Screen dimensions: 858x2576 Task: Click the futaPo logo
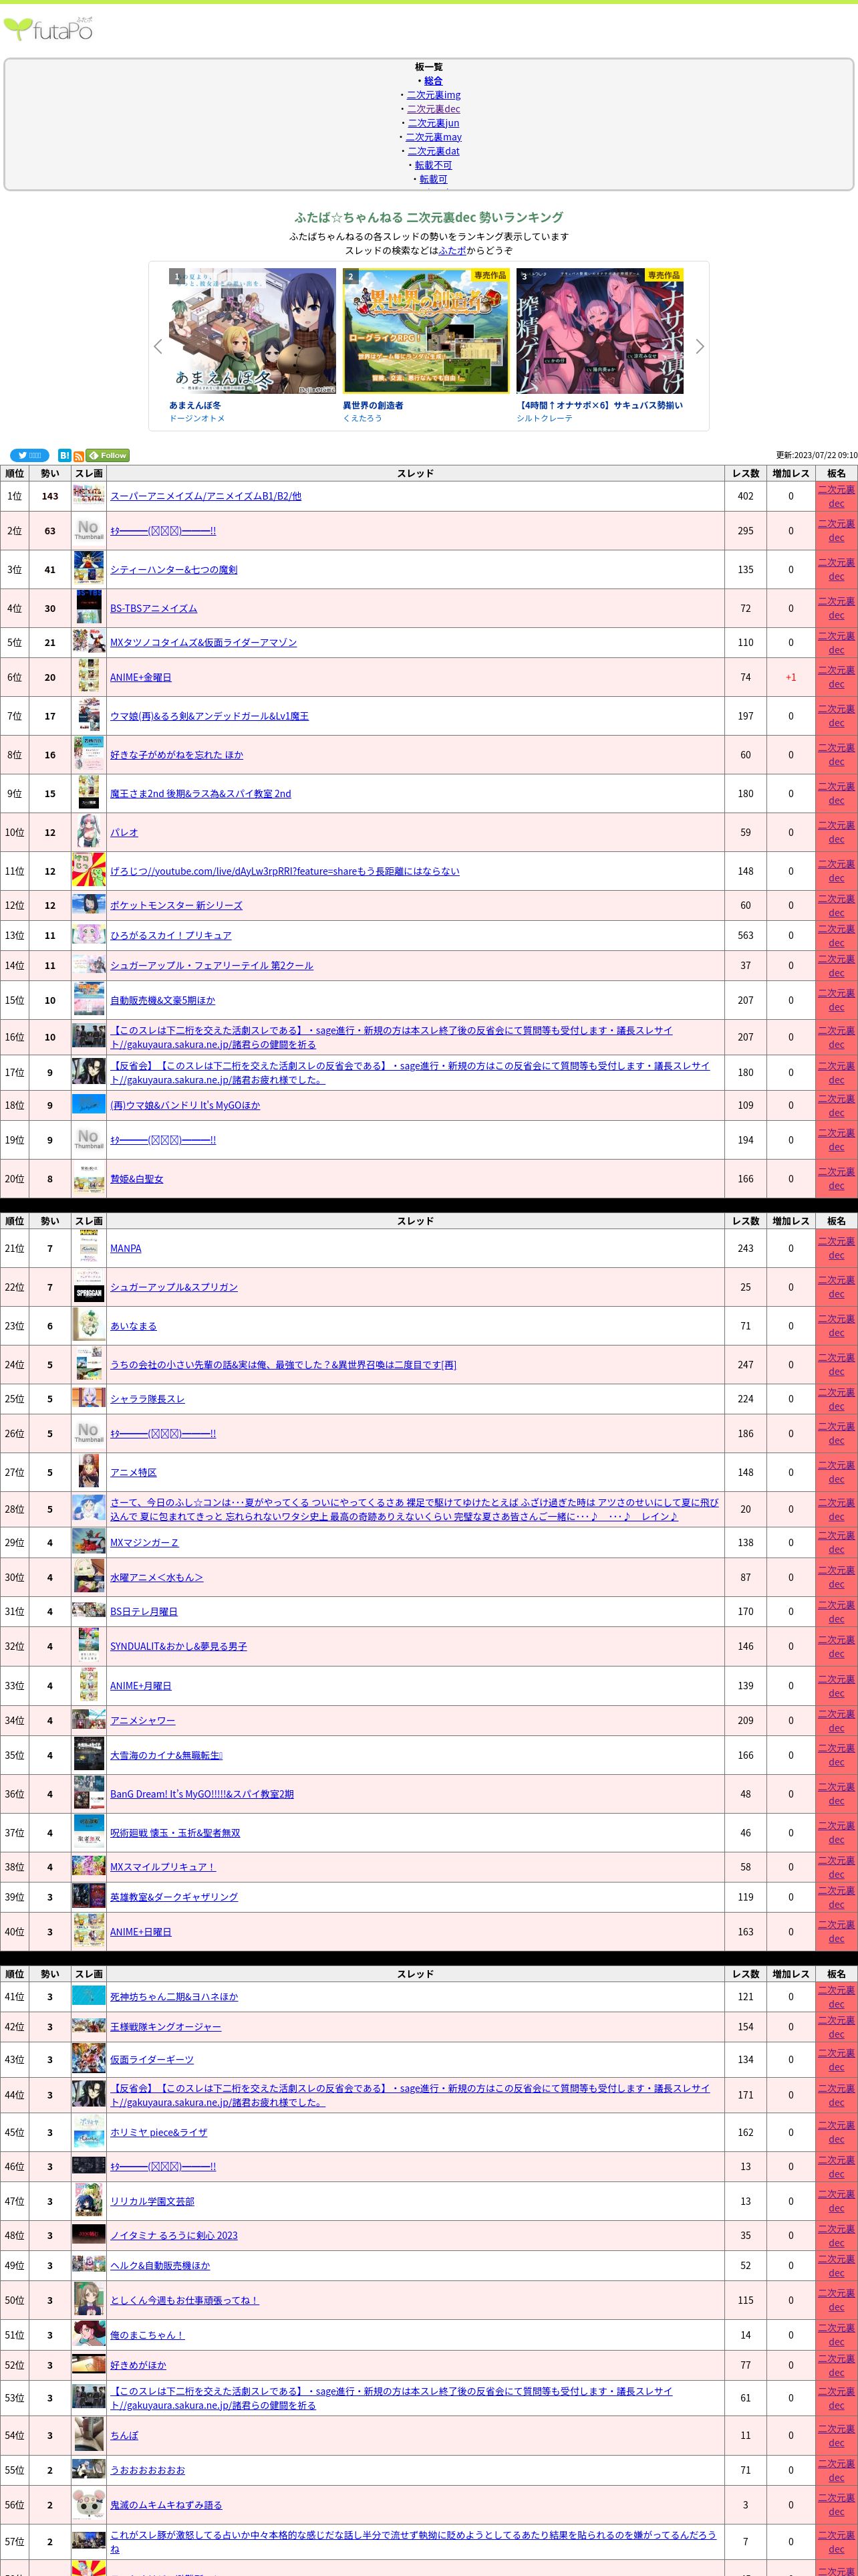[x=49, y=30]
